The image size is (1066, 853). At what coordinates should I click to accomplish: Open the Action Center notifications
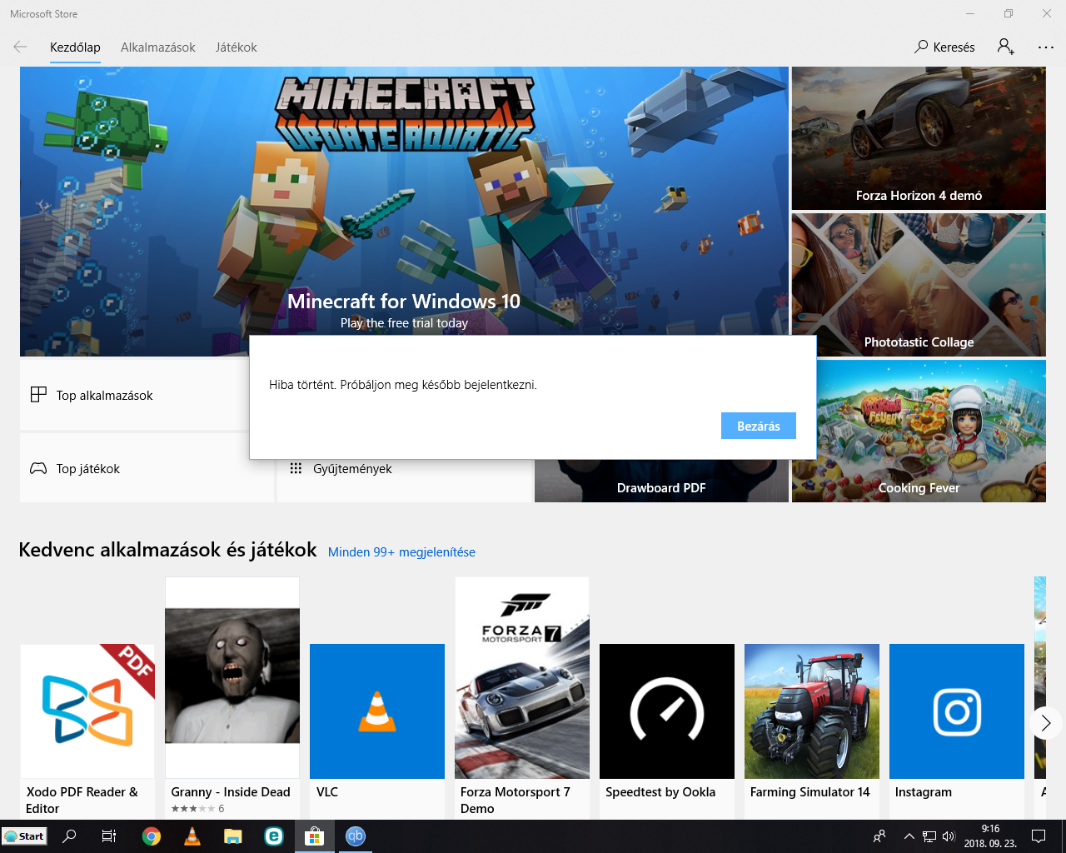click(x=1039, y=836)
